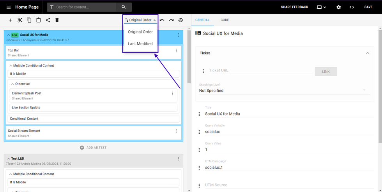382x192 pixels.
Task: Click the SAVE button
Action: 368,7
